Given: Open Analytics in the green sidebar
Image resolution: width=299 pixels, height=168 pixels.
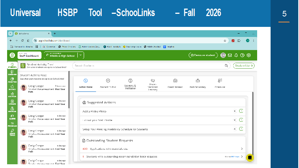Looking at the screenshot, I should pyautogui.click(x=12, y=80).
